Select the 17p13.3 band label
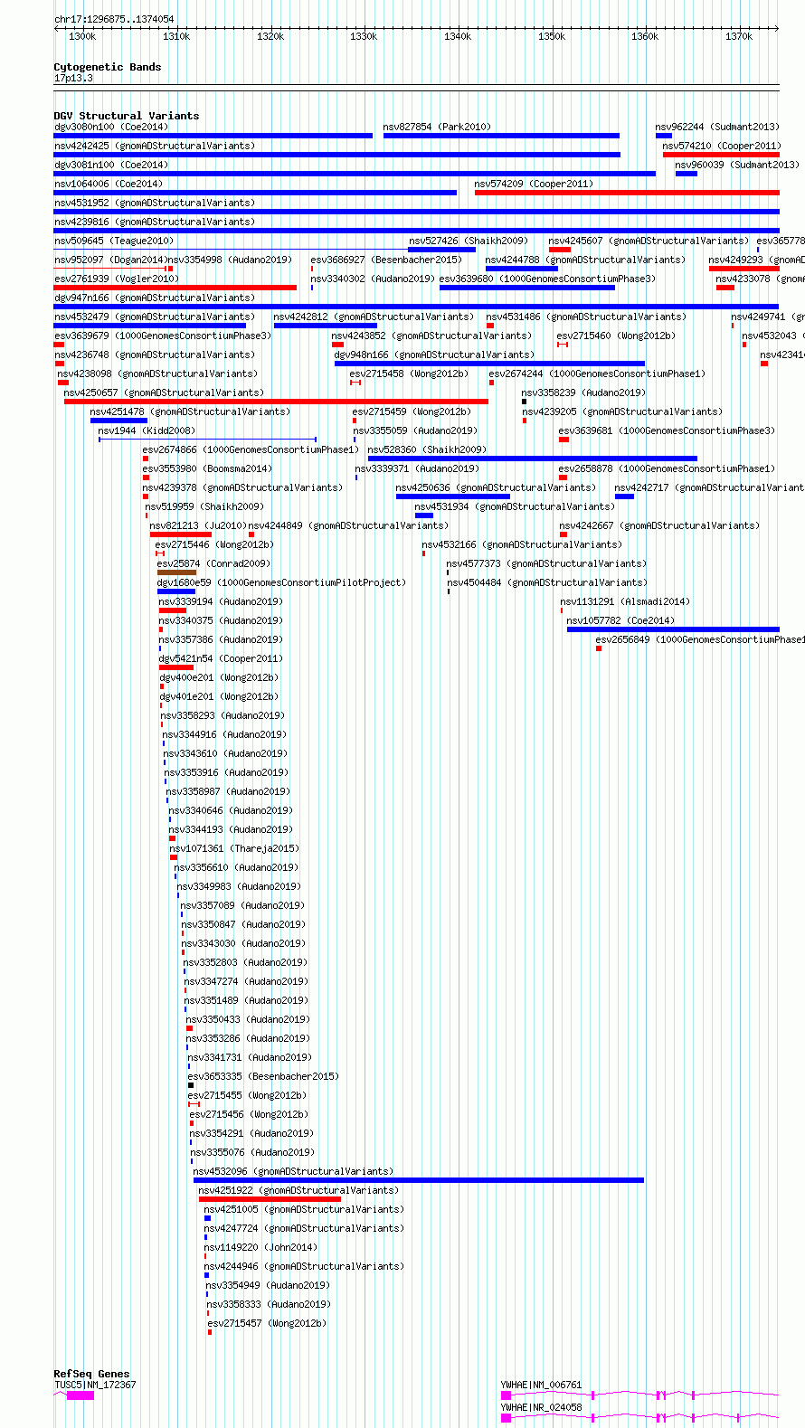The image size is (805, 1428). (x=73, y=78)
